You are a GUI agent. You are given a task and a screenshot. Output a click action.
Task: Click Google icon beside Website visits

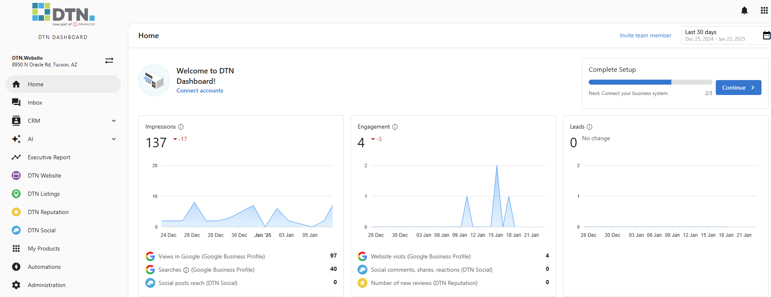[x=362, y=256]
